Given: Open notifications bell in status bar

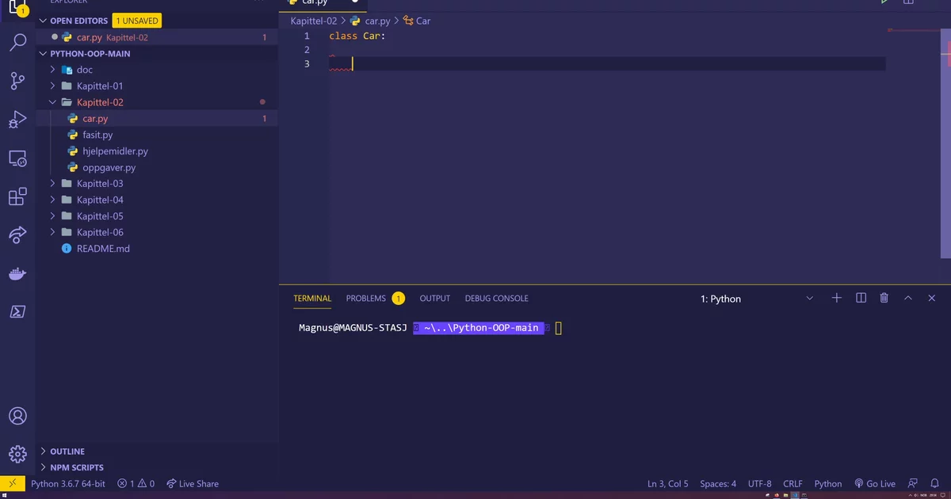Looking at the screenshot, I should [x=936, y=483].
